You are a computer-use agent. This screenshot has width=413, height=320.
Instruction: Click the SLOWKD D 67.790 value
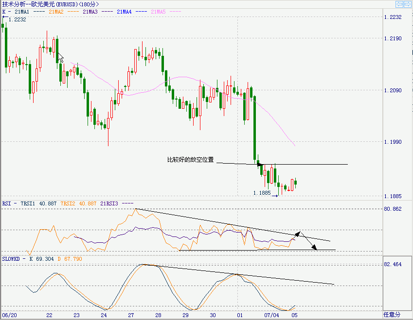coord(70,259)
